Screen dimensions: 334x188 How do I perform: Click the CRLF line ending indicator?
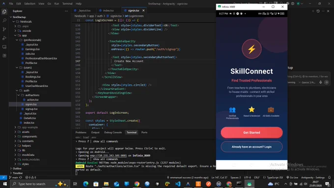(x=257, y=177)
